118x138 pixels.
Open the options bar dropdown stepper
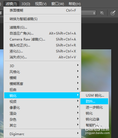pos(94,13)
